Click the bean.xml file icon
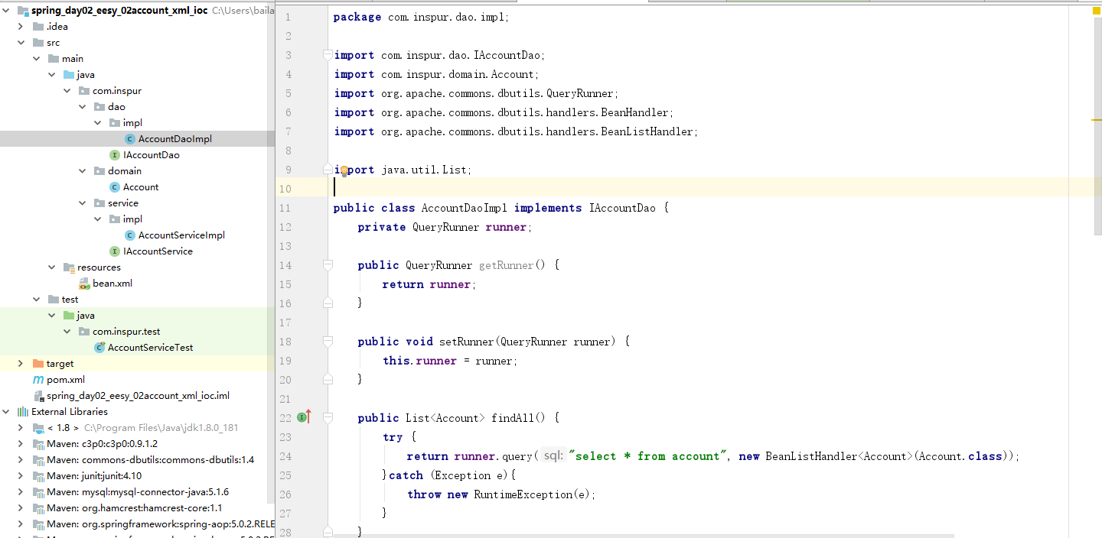This screenshot has height=538, width=1102. (x=84, y=284)
